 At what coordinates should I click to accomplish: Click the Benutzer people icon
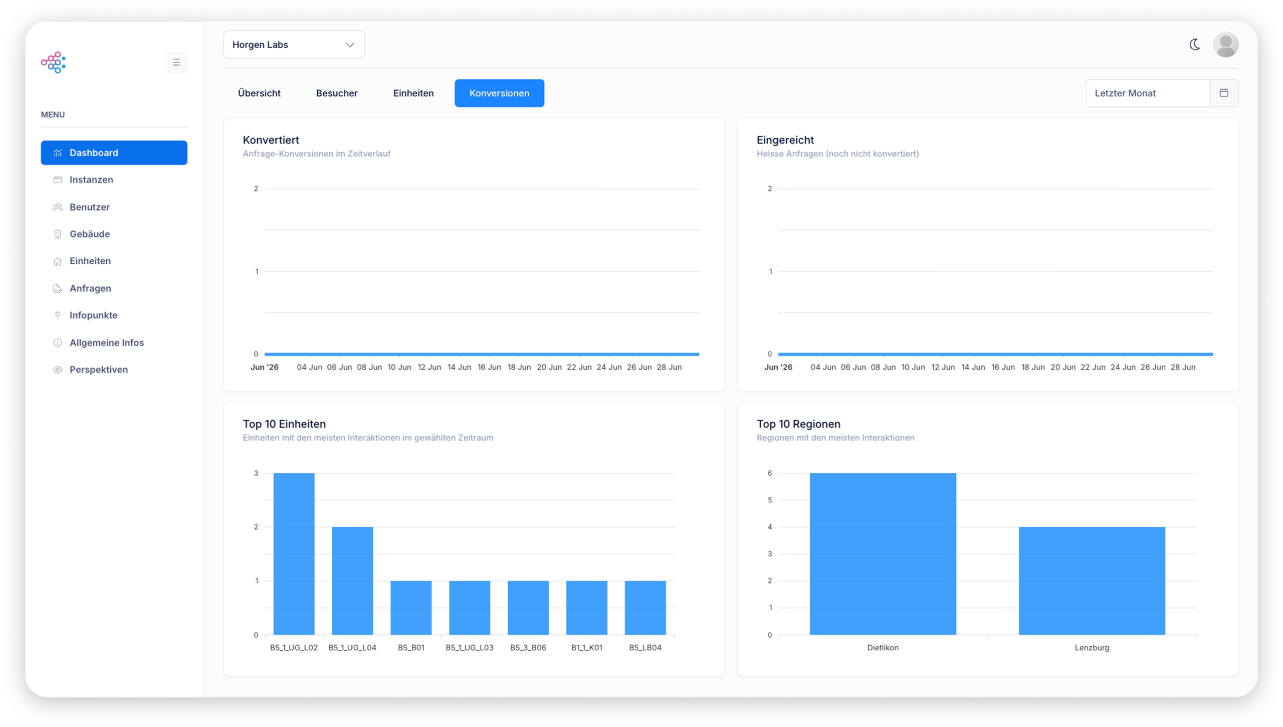(x=58, y=207)
